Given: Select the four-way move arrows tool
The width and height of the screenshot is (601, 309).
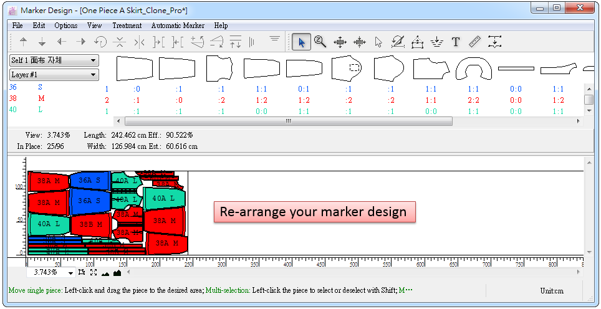Looking at the screenshot, I should click(340, 42).
